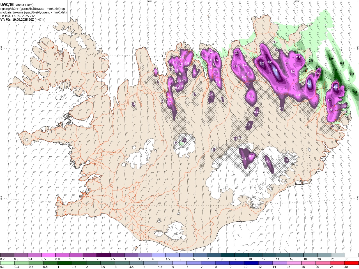Screen dimensions: 359x269
Task: Select the pink 16–18 rain legend swatch
Action: click(294, 263)
